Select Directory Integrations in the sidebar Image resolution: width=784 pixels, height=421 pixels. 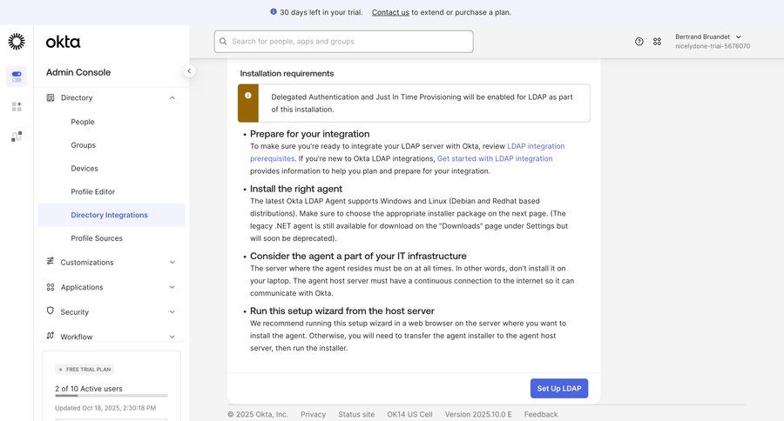[x=112, y=215]
